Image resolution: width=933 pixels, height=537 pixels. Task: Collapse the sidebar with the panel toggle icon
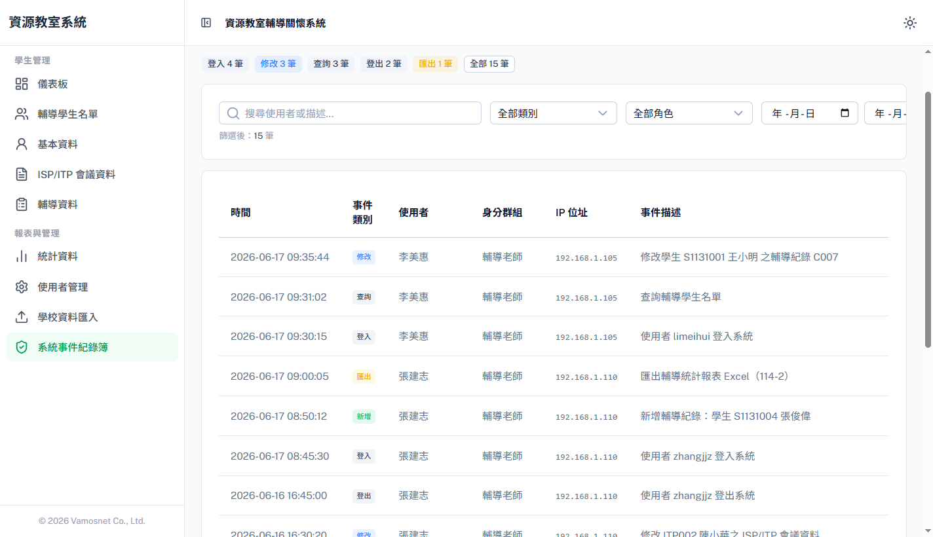pyautogui.click(x=206, y=23)
